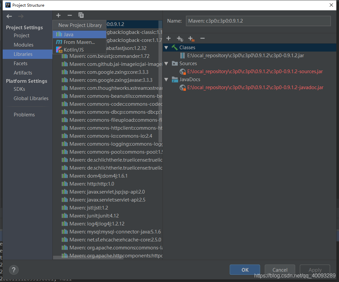The height and width of the screenshot is (282, 339).
Task: Select Maven: org.apache.commons:commons-la row
Action: pyautogui.click(x=108, y=248)
